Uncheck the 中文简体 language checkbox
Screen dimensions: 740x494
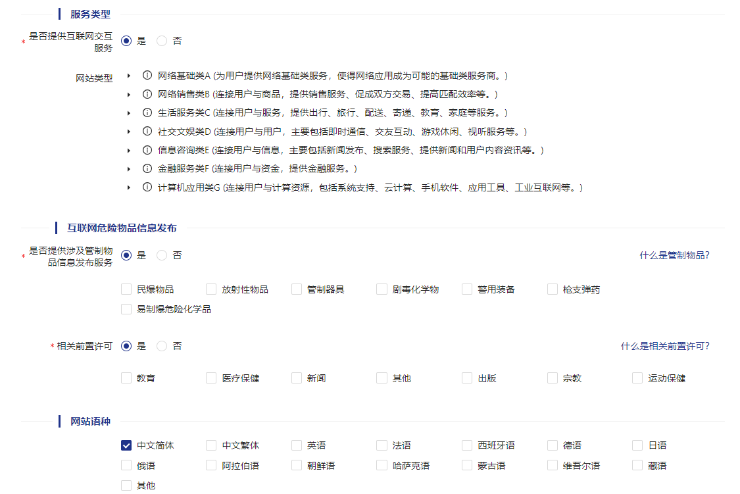click(x=126, y=445)
